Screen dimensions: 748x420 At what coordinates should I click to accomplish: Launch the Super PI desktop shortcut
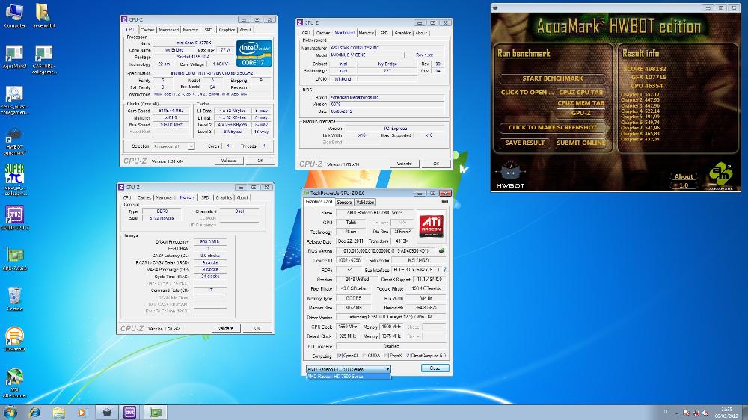[x=14, y=179]
